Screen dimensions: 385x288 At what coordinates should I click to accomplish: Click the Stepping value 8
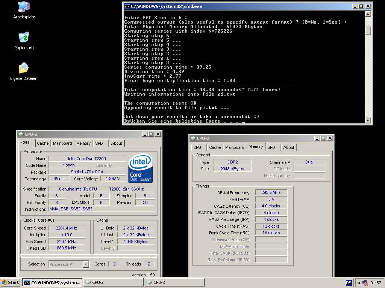[x=145, y=196]
